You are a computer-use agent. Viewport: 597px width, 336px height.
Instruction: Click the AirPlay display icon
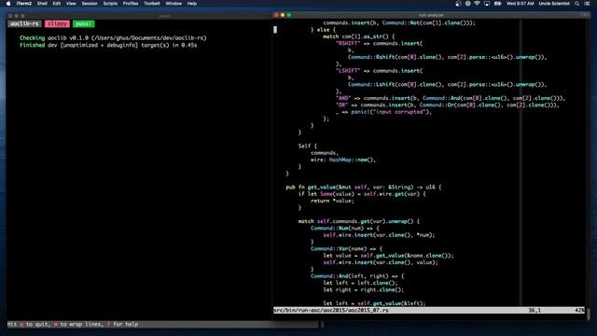(487, 4)
